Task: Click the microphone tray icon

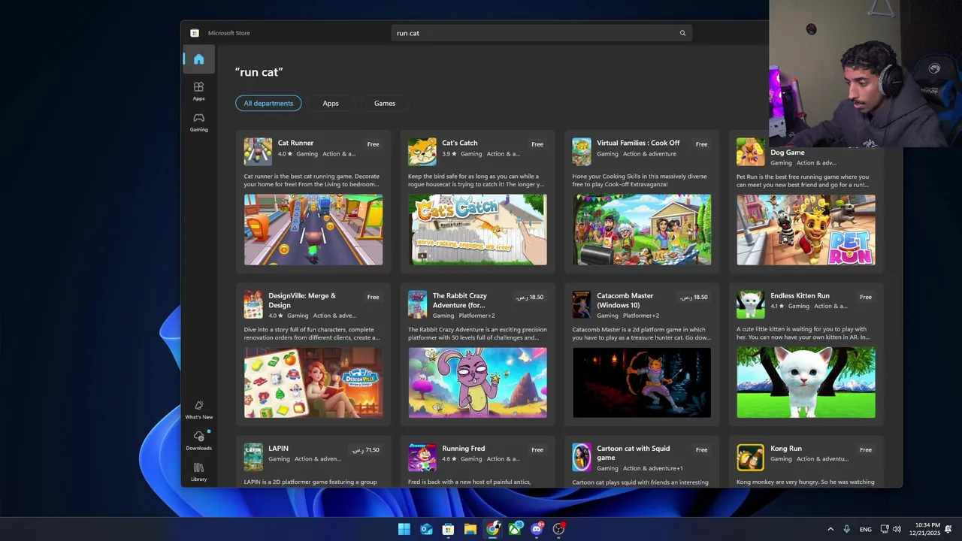Action: 847,529
